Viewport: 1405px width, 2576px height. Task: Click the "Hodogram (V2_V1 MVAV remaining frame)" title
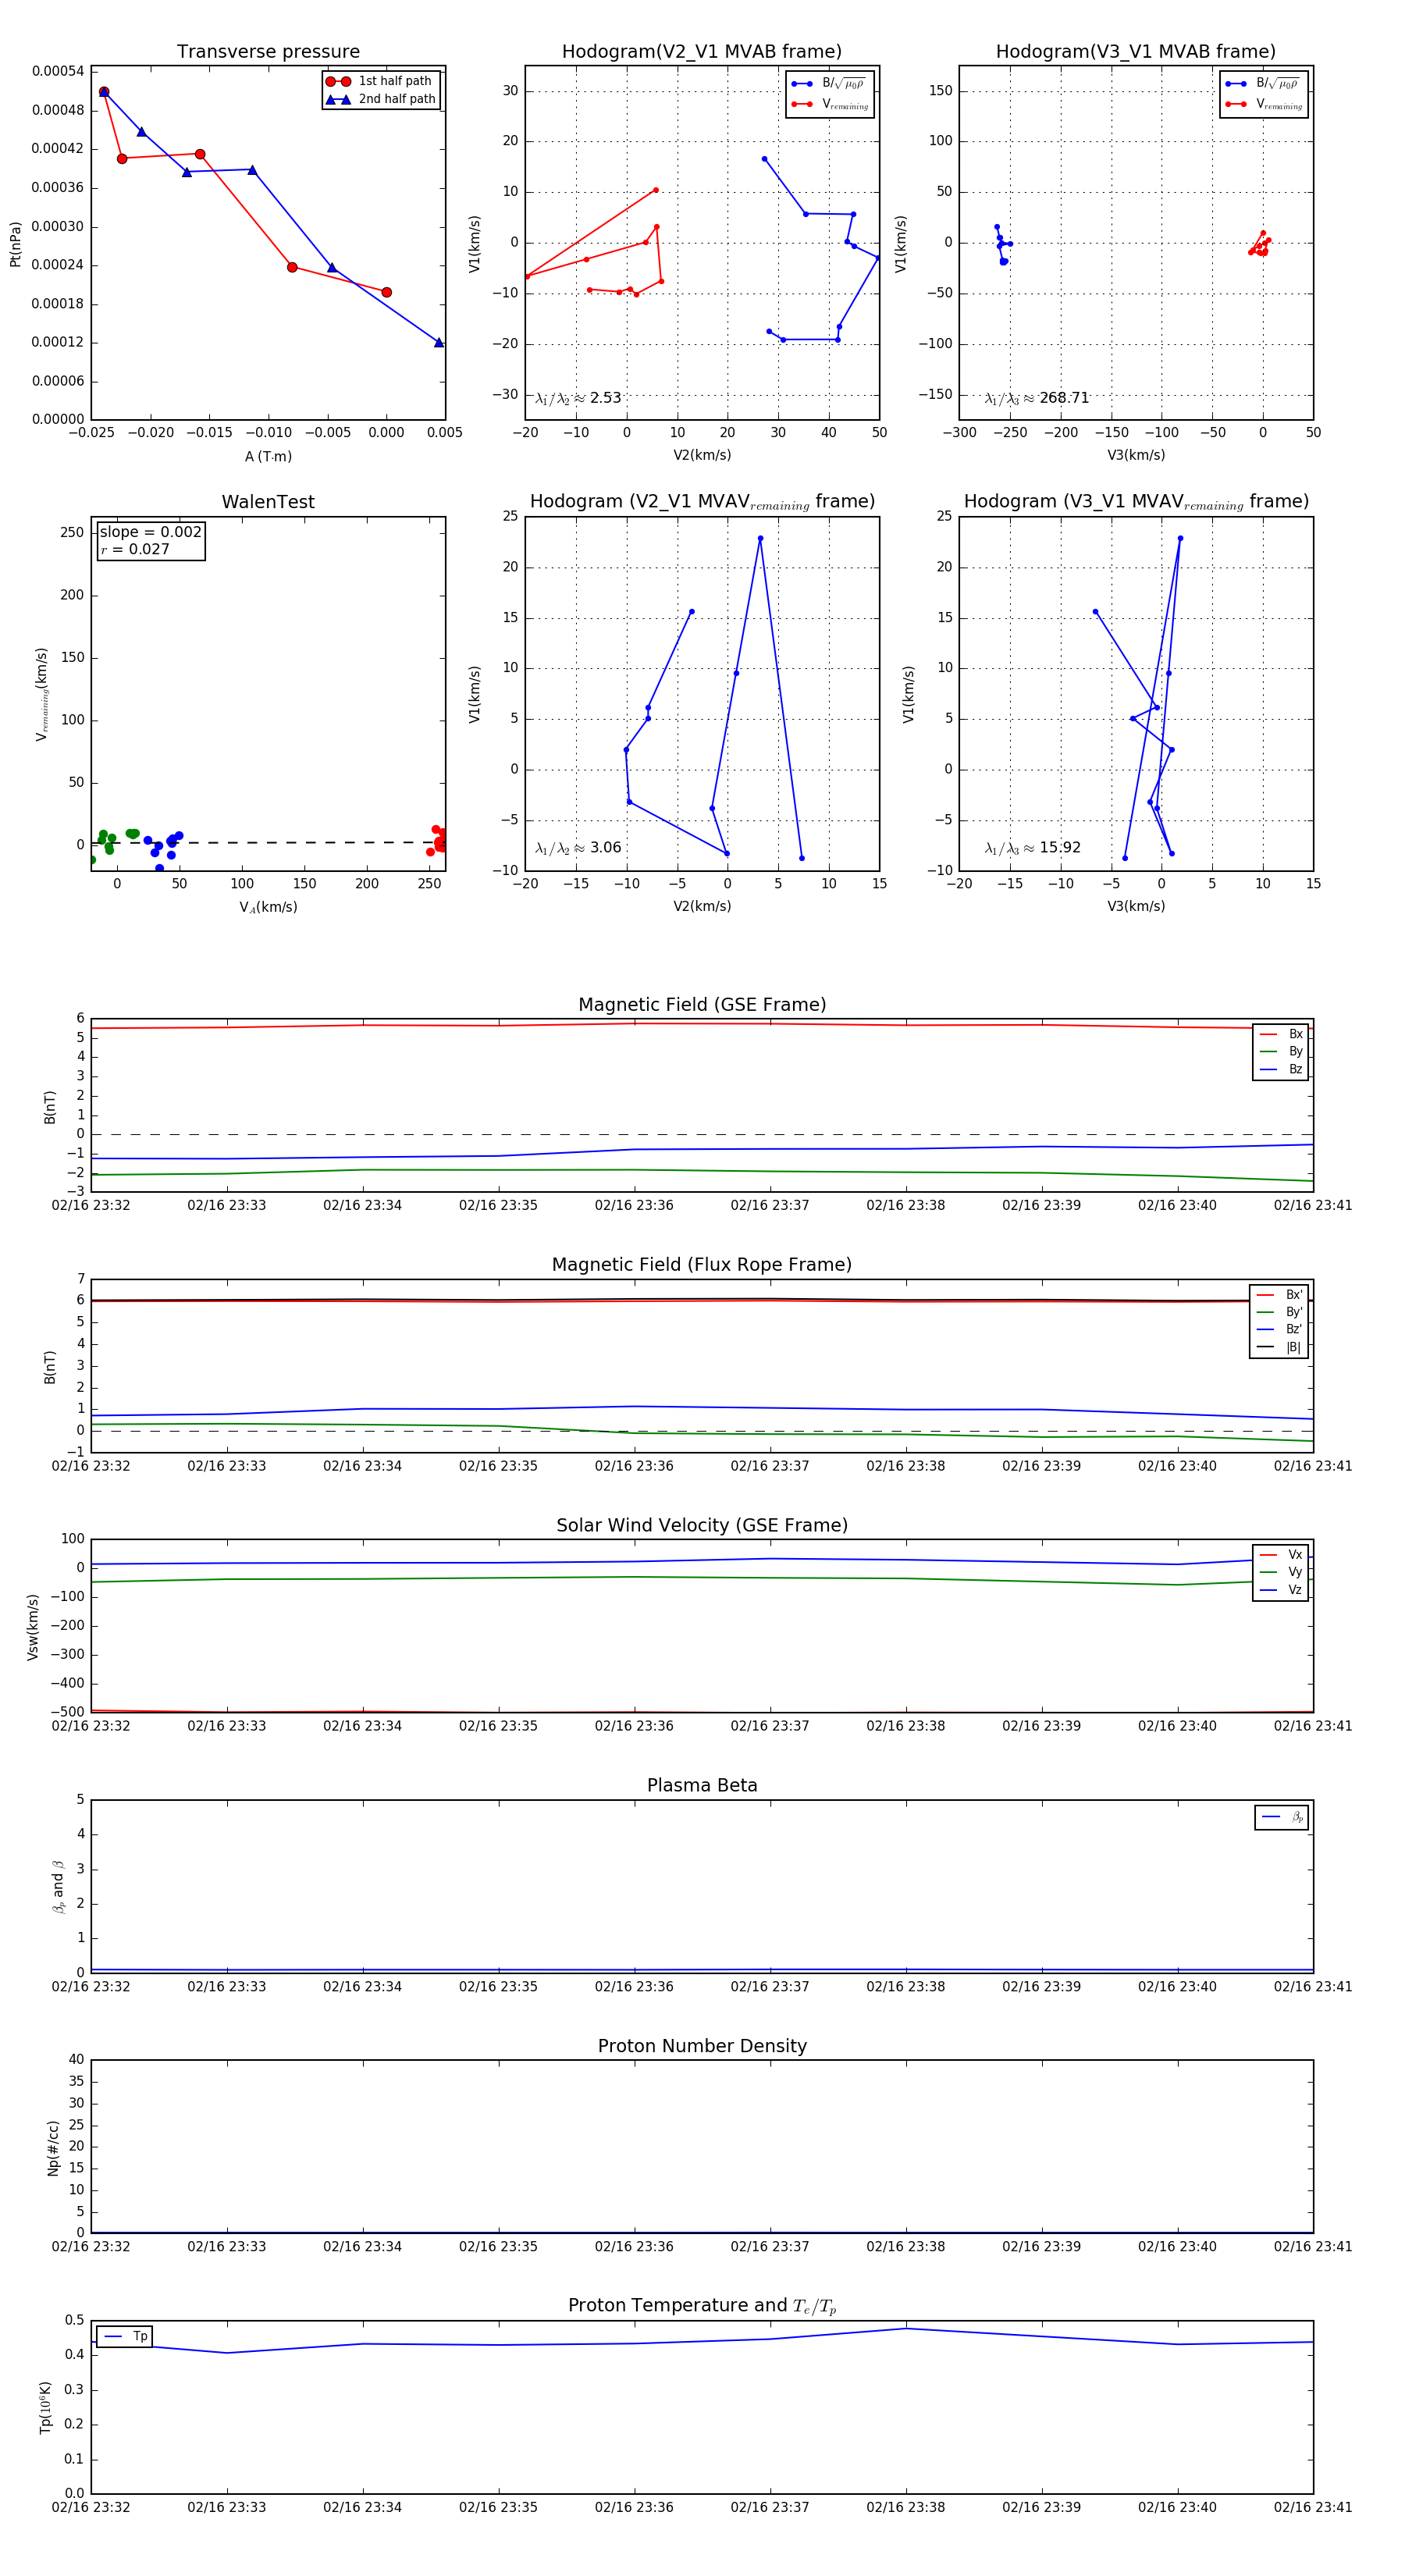702,502
